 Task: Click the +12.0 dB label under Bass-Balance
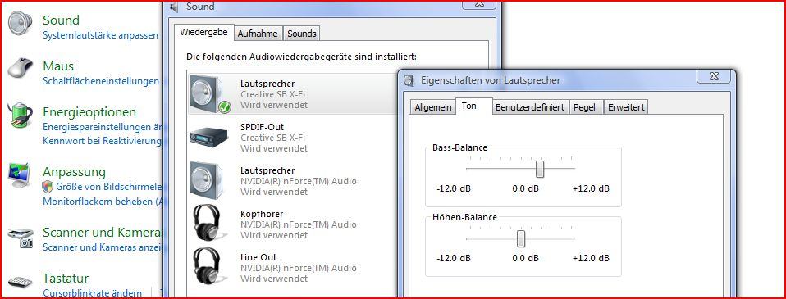[591, 188]
